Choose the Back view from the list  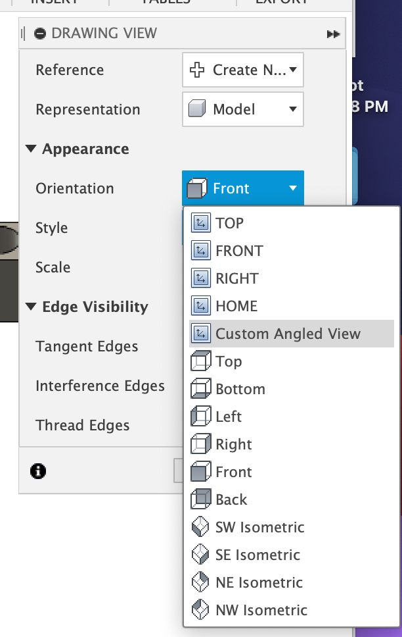click(x=231, y=499)
